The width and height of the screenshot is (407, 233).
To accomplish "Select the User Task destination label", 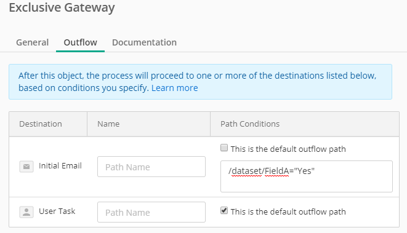I will [57, 211].
